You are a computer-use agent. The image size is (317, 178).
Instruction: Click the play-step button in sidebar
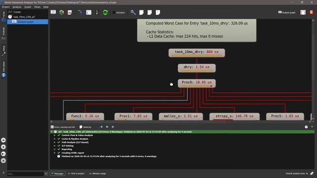coord(3,154)
